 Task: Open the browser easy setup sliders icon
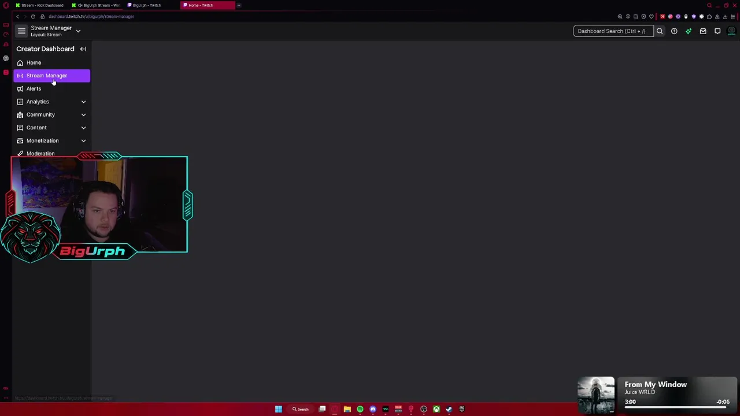click(733, 17)
